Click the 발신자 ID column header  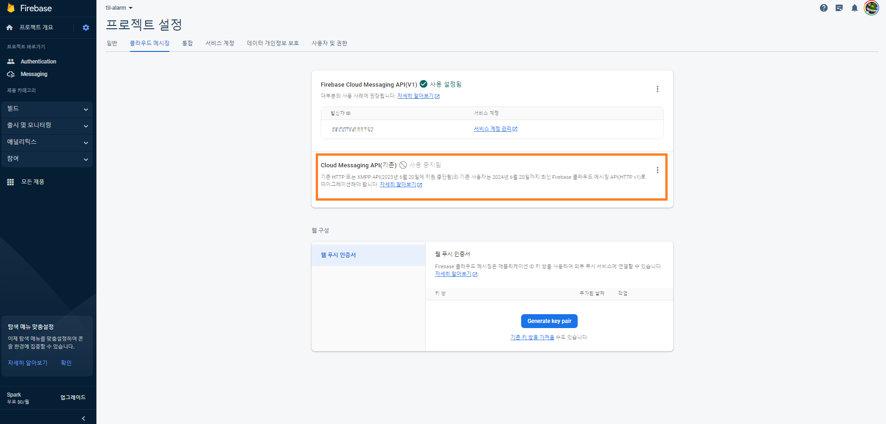[x=340, y=113]
